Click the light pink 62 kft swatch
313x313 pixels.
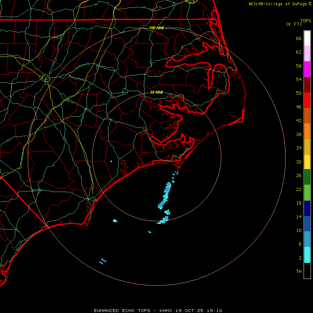307,54
